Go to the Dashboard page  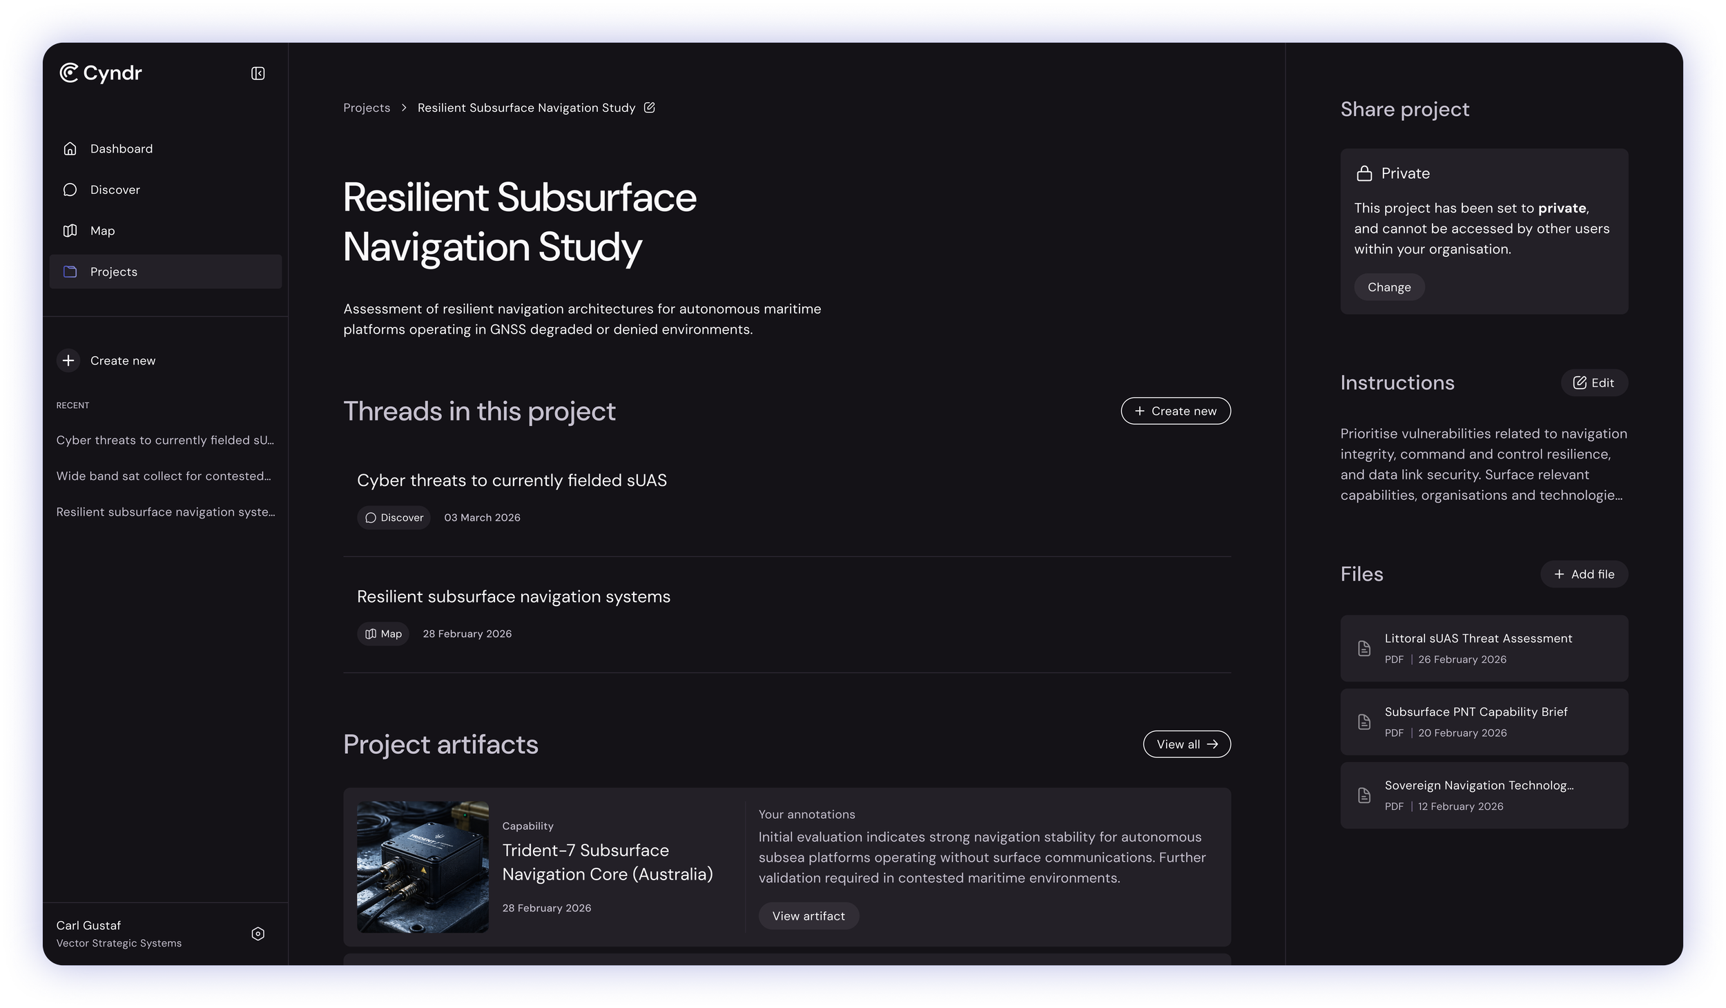[121, 148]
